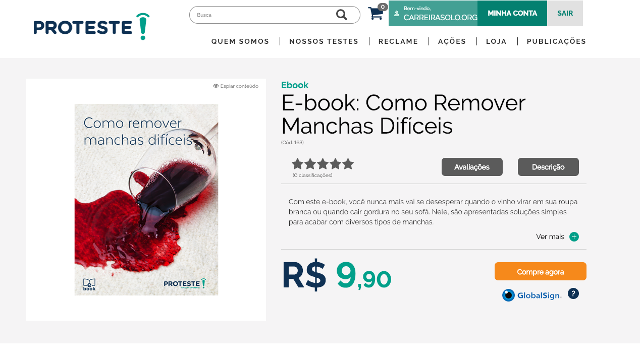
Task: Click the PROTESTE logo
Action: point(91,27)
